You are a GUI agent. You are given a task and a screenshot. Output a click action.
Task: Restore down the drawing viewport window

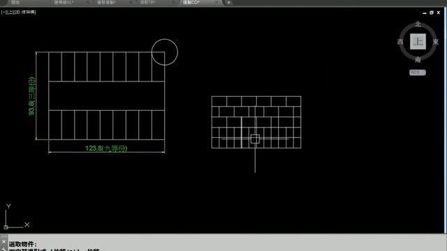coord(432,13)
